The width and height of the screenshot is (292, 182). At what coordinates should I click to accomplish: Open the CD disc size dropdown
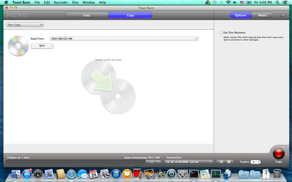click(x=153, y=162)
